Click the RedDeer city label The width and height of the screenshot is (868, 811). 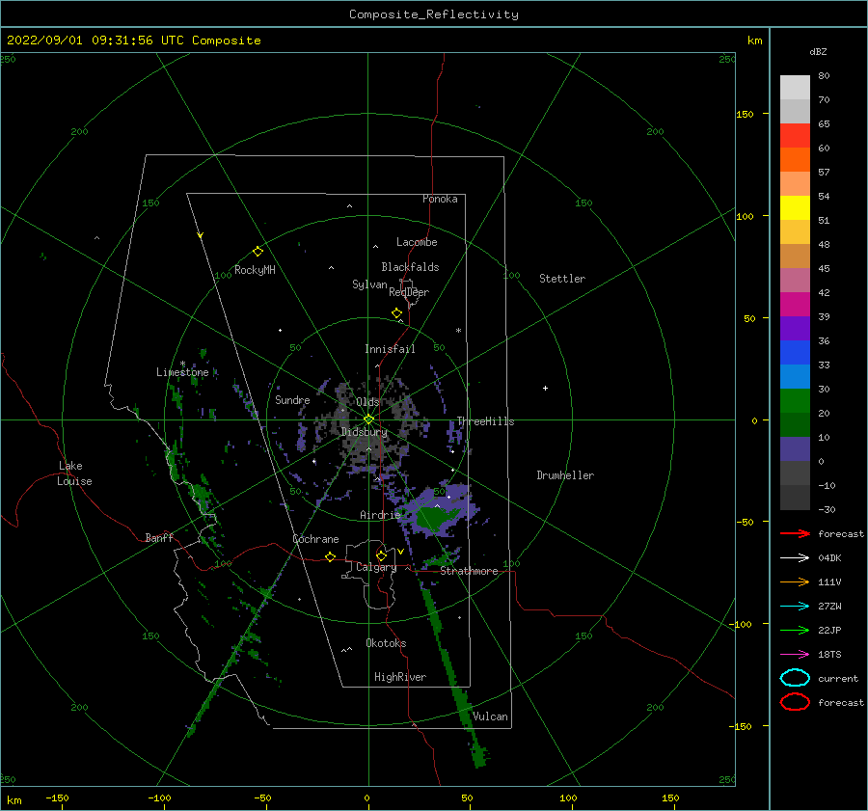(409, 292)
